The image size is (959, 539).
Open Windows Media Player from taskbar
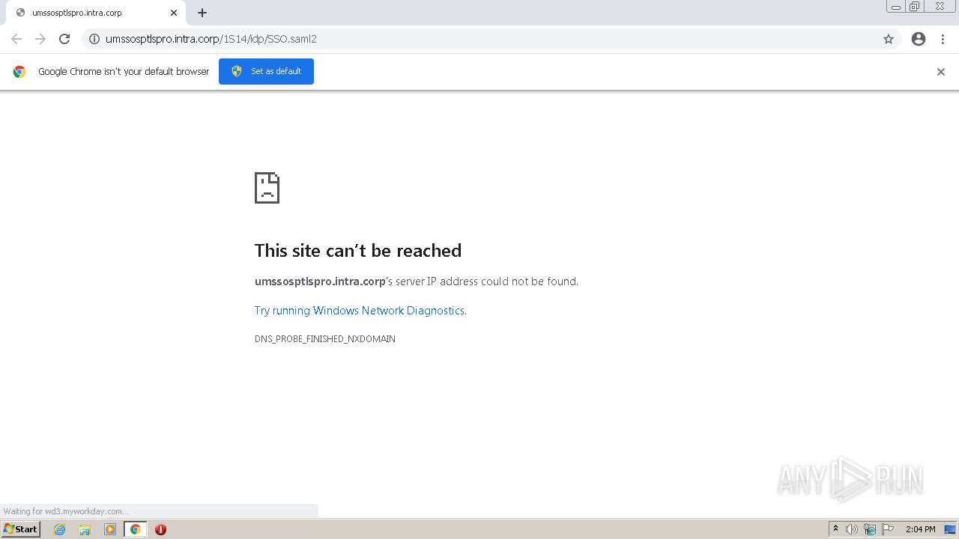click(110, 529)
